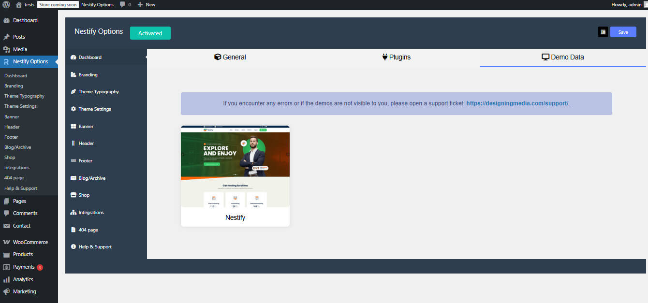
Task: Select Dashboard under the Nestify Options submenu
Action: [x=16, y=76]
